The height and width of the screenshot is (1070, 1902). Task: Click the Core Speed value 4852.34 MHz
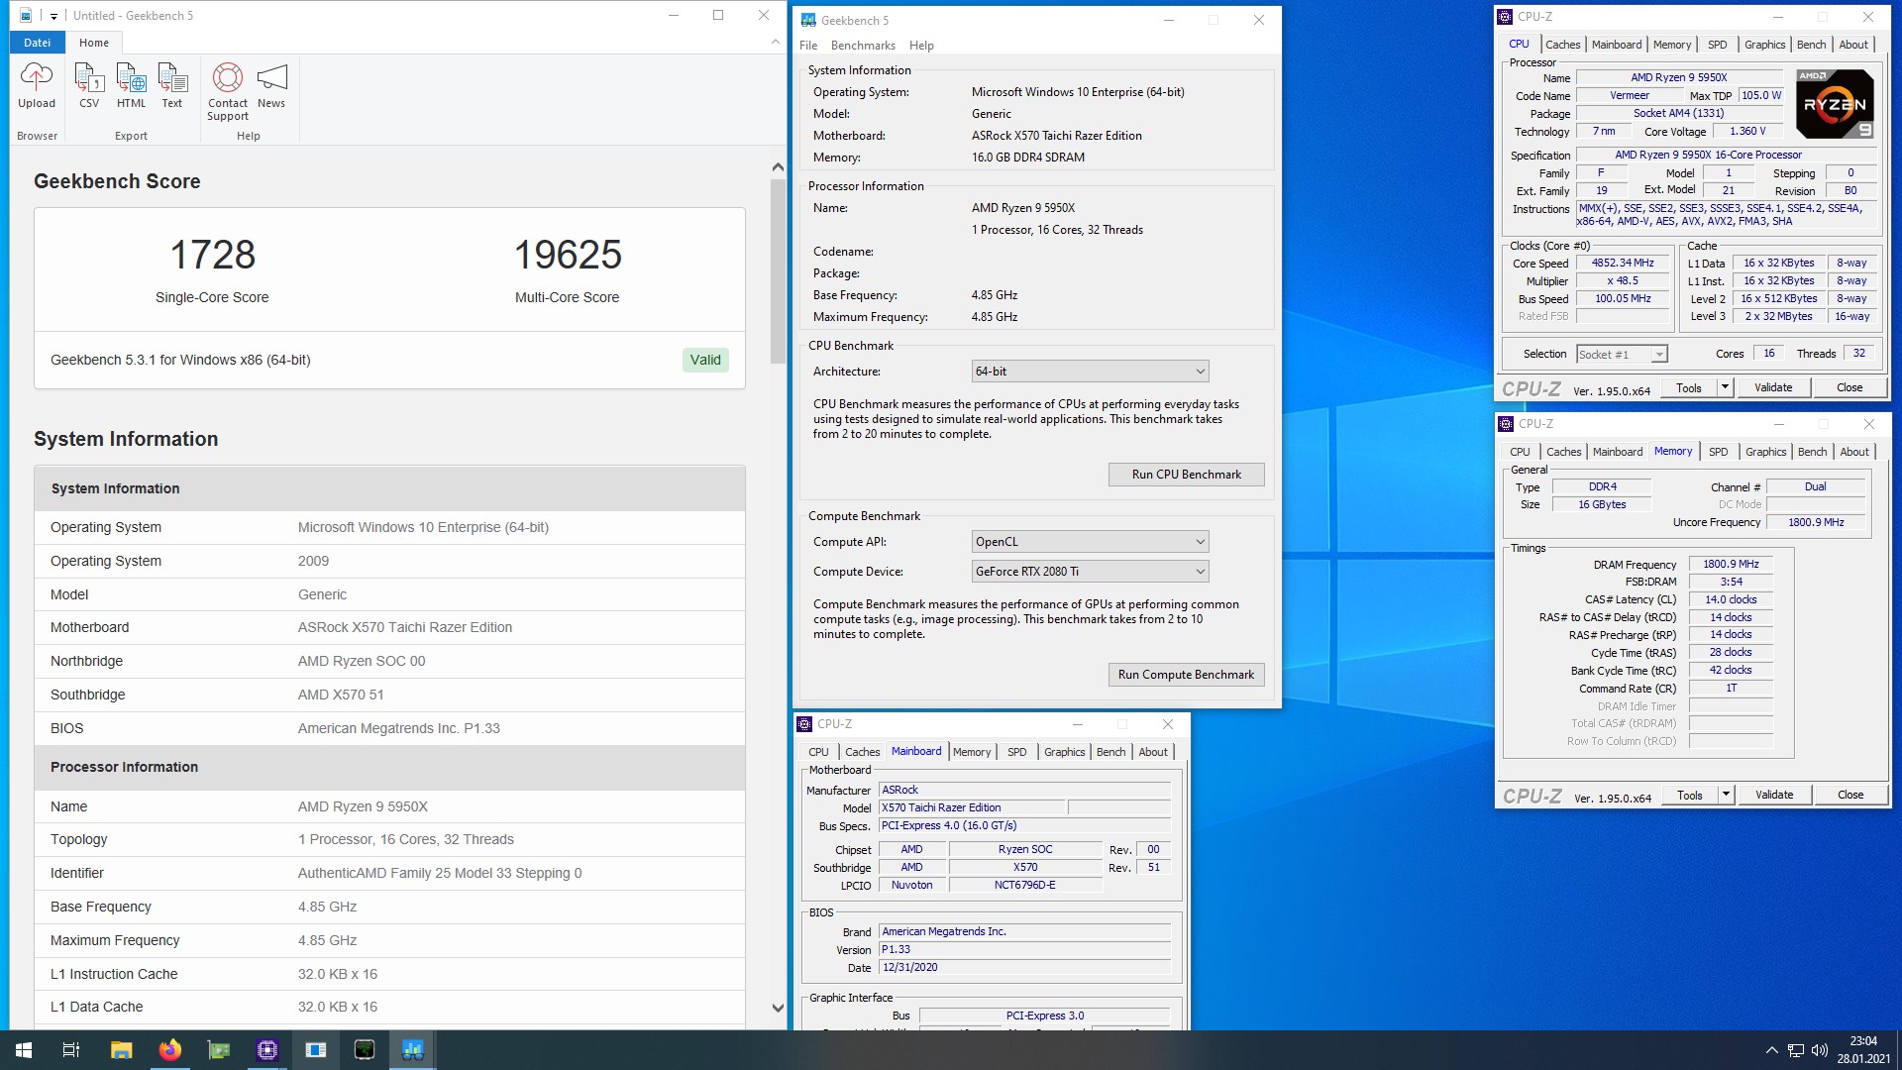tap(1622, 264)
